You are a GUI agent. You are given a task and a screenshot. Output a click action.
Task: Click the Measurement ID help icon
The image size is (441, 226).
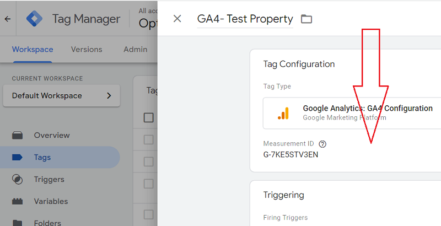point(322,144)
